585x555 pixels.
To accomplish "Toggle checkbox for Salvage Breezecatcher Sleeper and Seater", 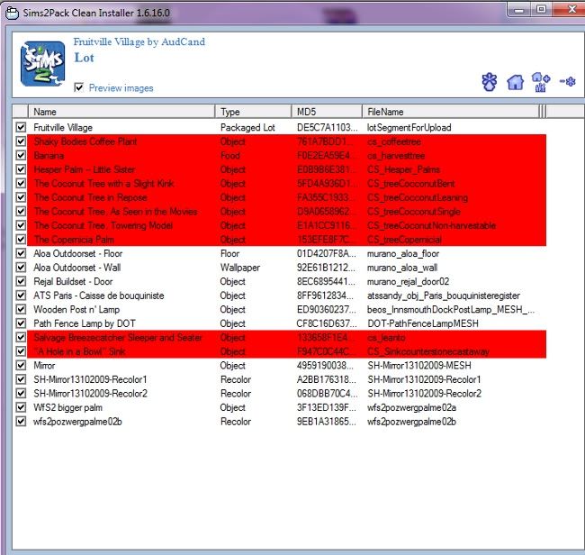I will tap(21, 338).
